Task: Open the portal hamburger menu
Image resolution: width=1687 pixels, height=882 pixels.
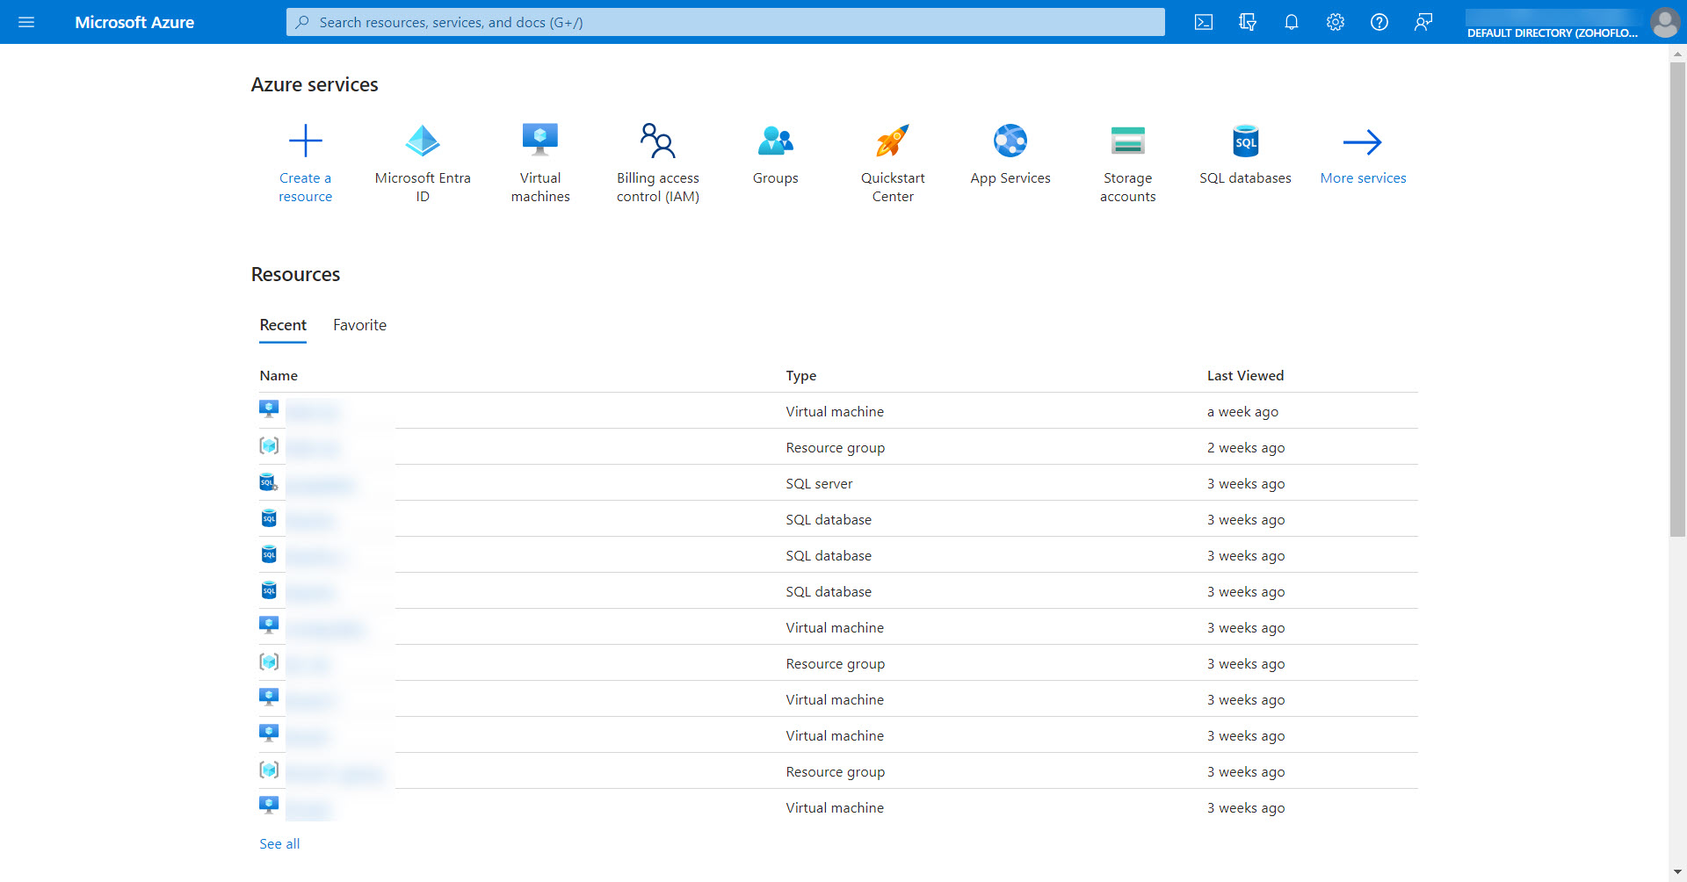Action: coord(26,22)
